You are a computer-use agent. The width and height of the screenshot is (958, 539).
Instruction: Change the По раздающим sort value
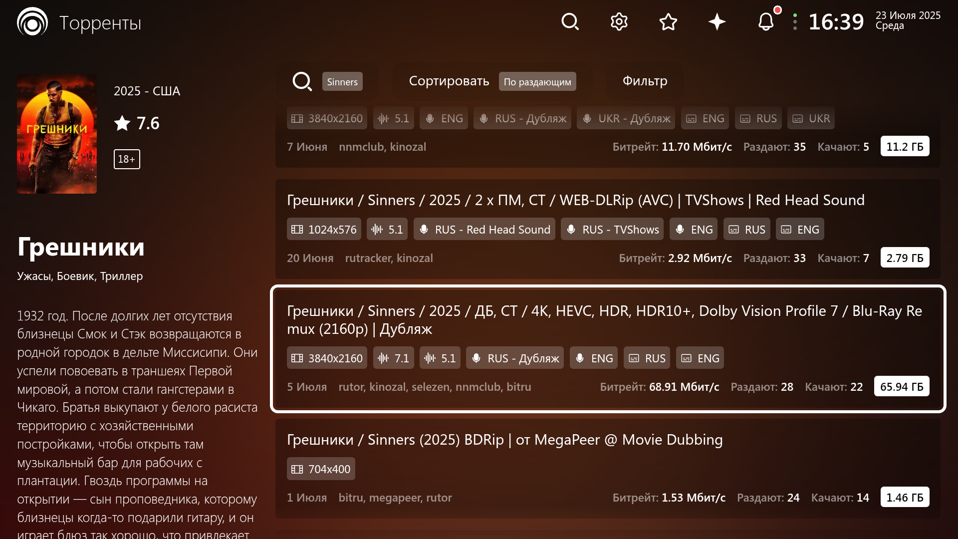[537, 82]
